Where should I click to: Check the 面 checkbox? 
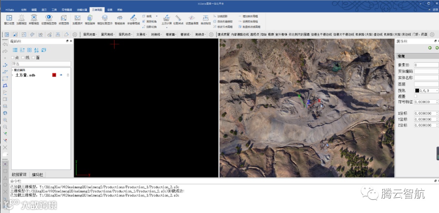[x=33, y=58]
